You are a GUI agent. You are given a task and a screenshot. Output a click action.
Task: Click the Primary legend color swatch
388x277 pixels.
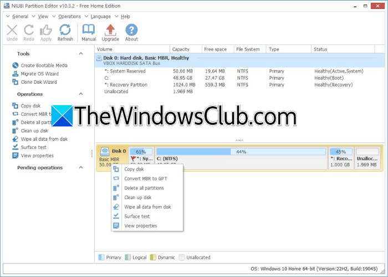tap(101, 257)
